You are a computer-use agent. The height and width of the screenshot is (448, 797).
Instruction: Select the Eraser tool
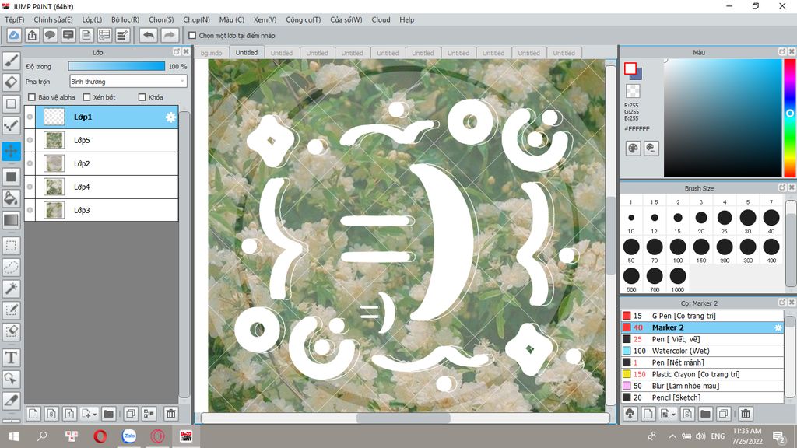11,82
